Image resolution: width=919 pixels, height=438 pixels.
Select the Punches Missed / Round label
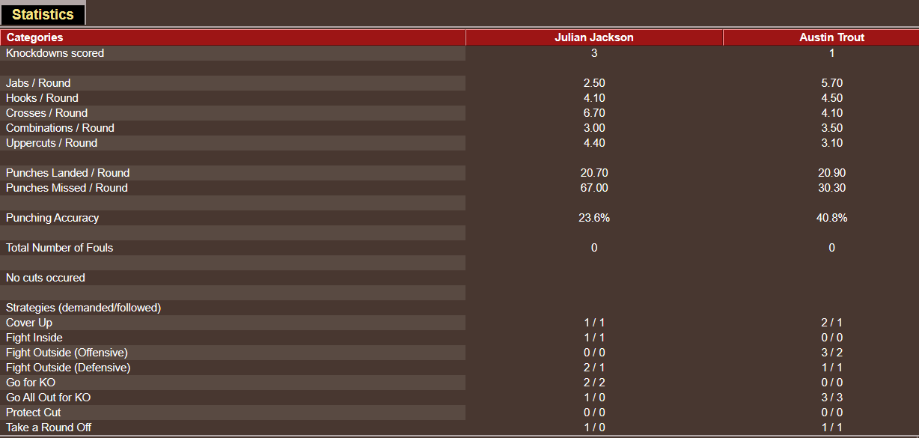(x=67, y=188)
